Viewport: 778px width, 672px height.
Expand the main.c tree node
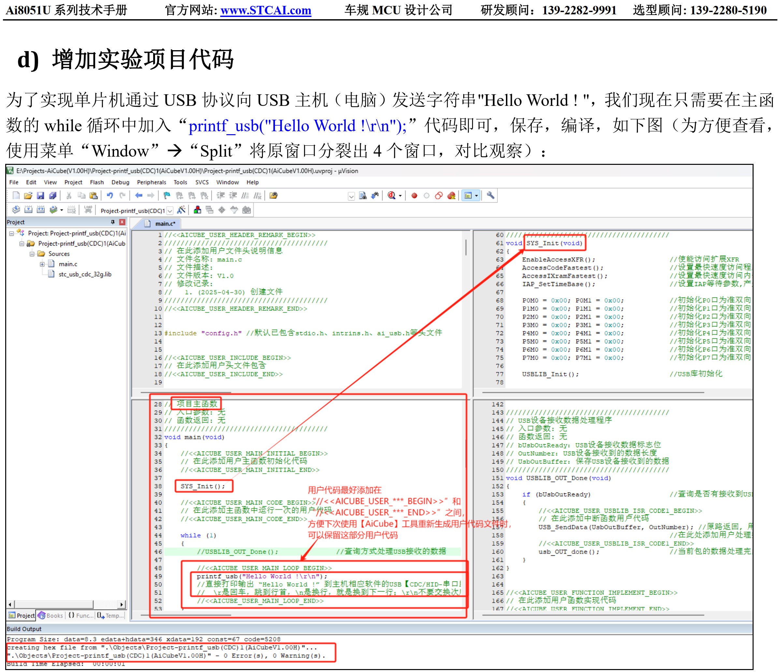[x=42, y=264]
